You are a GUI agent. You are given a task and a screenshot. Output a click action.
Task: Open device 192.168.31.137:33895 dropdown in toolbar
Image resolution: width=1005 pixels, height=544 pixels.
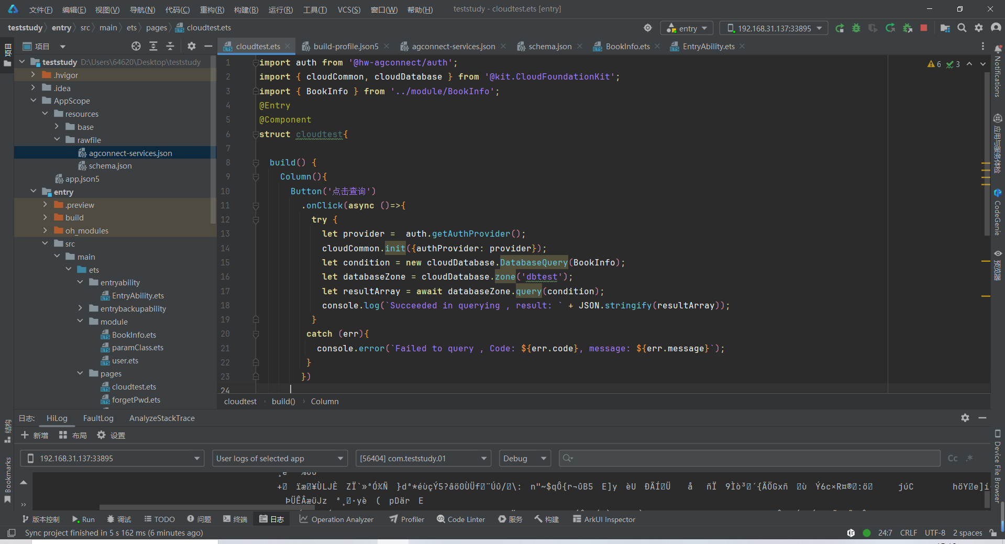774,28
